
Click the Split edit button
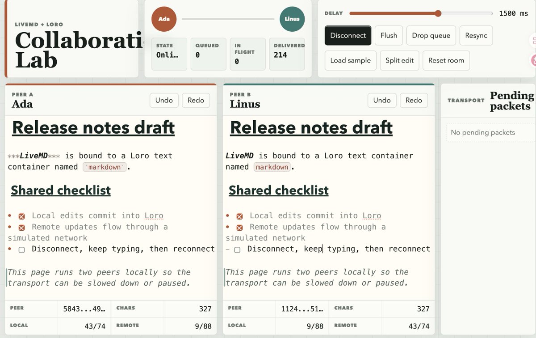[x=399, y=60]
